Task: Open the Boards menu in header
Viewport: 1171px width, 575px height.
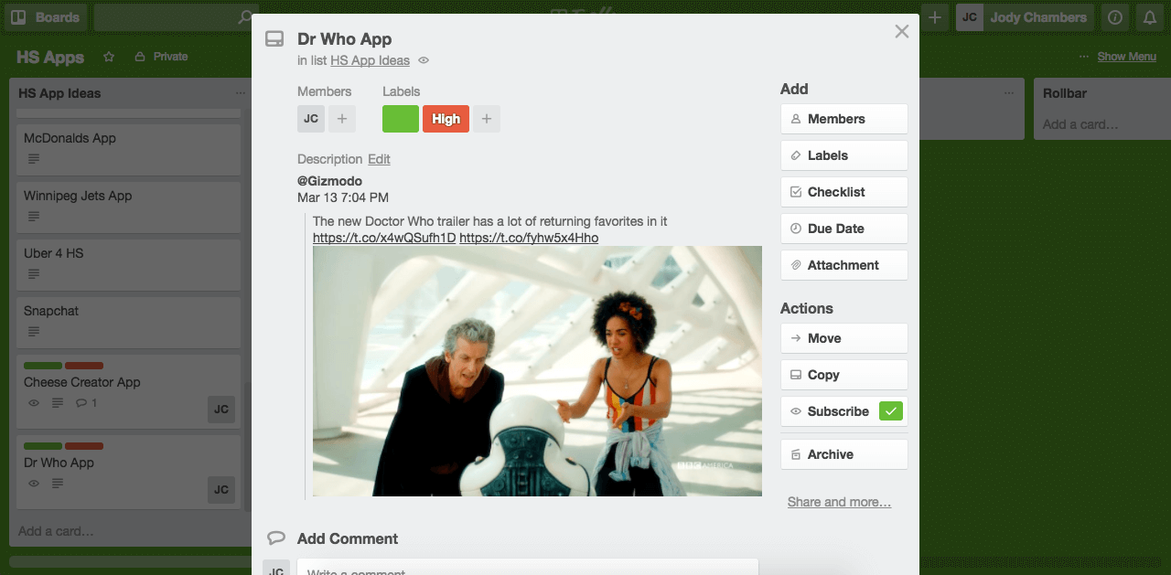Action: click(45, 17)
